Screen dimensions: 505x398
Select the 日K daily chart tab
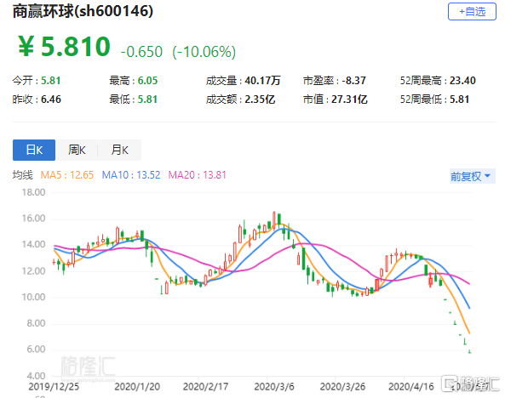(34, 150)
